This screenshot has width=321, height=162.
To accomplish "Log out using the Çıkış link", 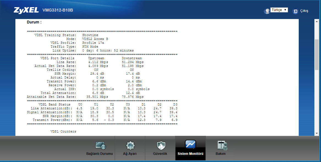I will (x=304, y=11).
